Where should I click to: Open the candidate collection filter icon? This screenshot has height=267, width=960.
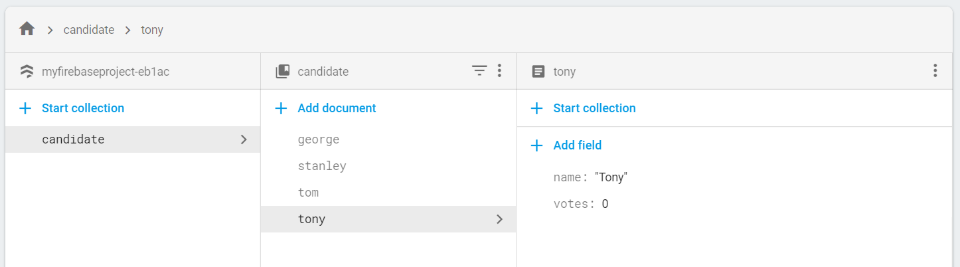coord(479,71)
